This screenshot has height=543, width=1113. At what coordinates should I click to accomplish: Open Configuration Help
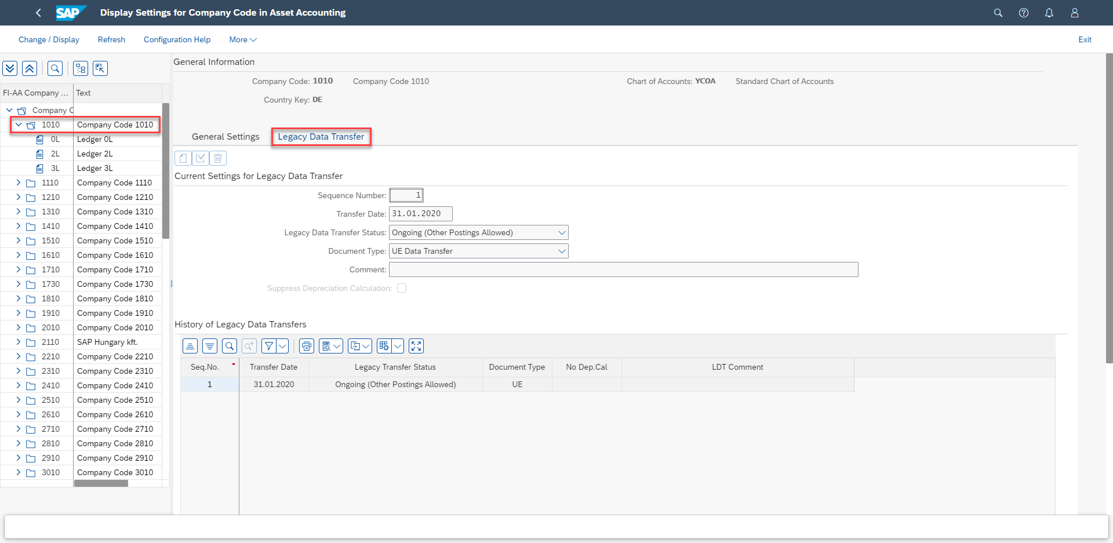tap(177, 39)
